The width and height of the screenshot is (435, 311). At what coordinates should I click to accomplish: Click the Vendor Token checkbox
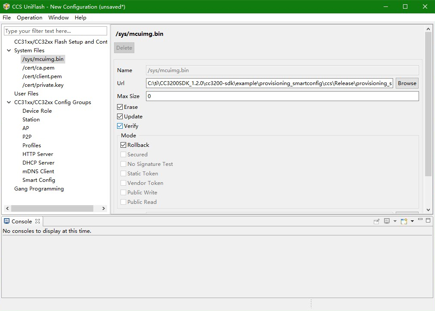[x=123, y=183]
